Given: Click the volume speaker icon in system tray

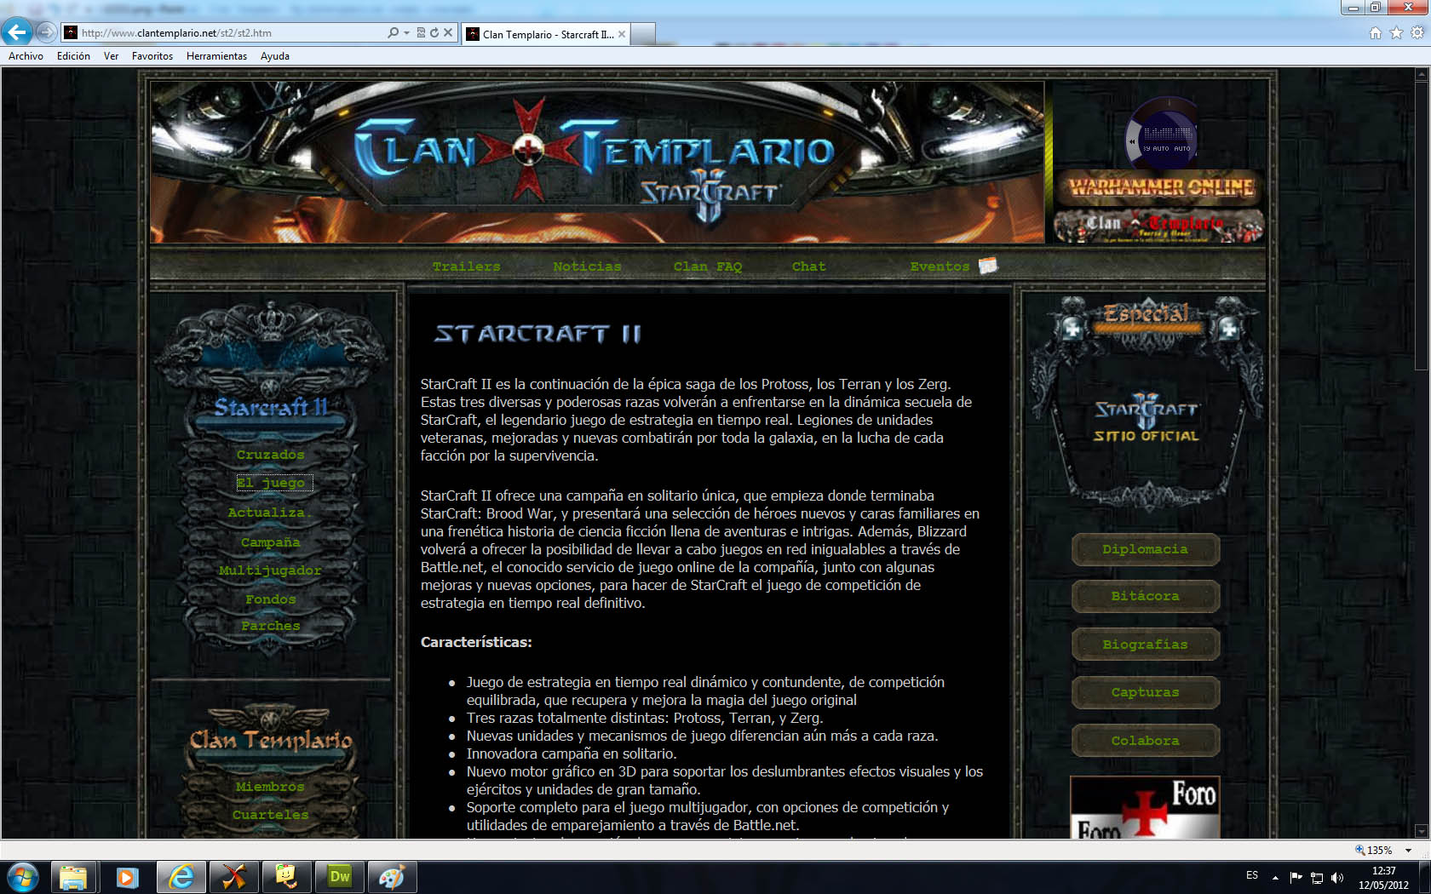Looking at the screenshot, I should click(x=1337, y=877).
